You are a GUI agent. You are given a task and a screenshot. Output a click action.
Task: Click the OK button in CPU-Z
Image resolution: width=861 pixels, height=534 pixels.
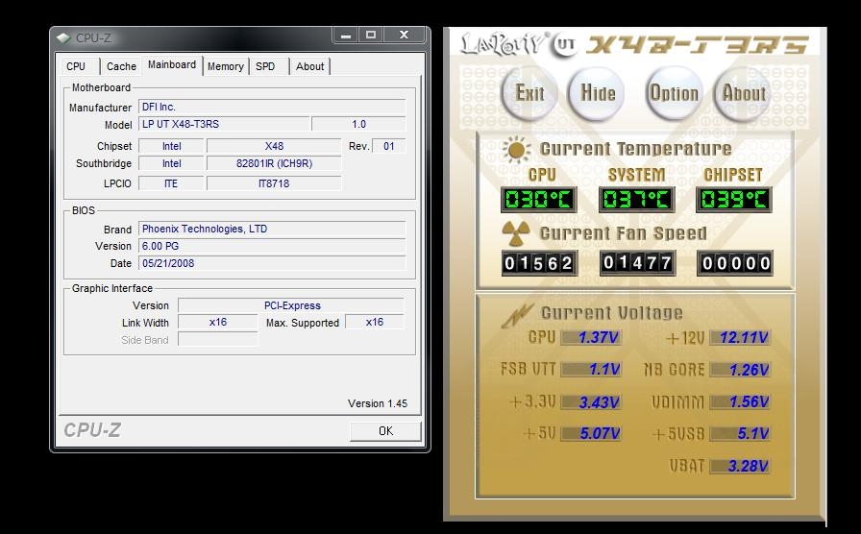click(385, 431)
